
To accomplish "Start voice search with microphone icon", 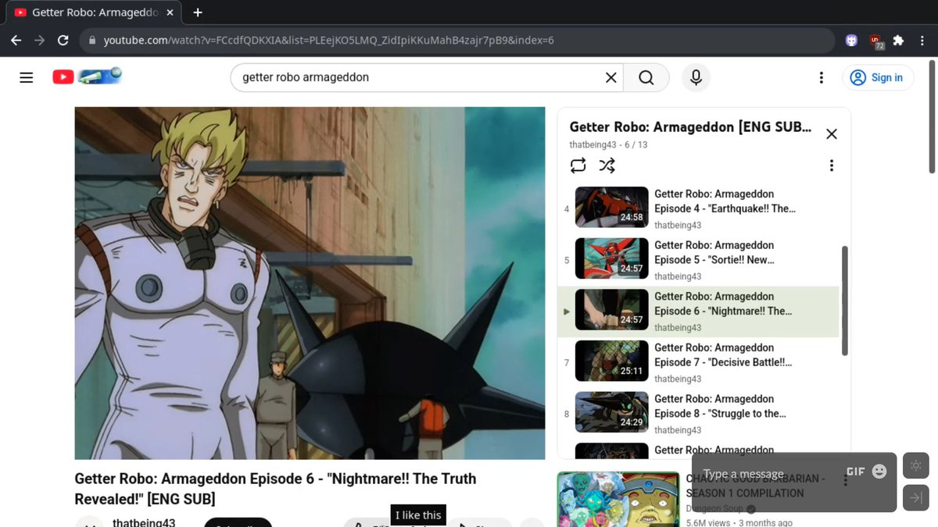I will [x=696, y=77].
